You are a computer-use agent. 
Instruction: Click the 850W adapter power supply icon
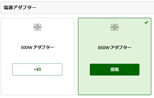point(115,27)
